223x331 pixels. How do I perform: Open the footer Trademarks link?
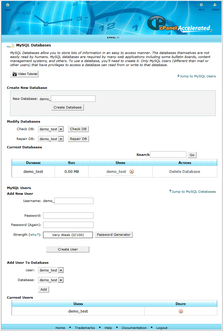(85, 328)
